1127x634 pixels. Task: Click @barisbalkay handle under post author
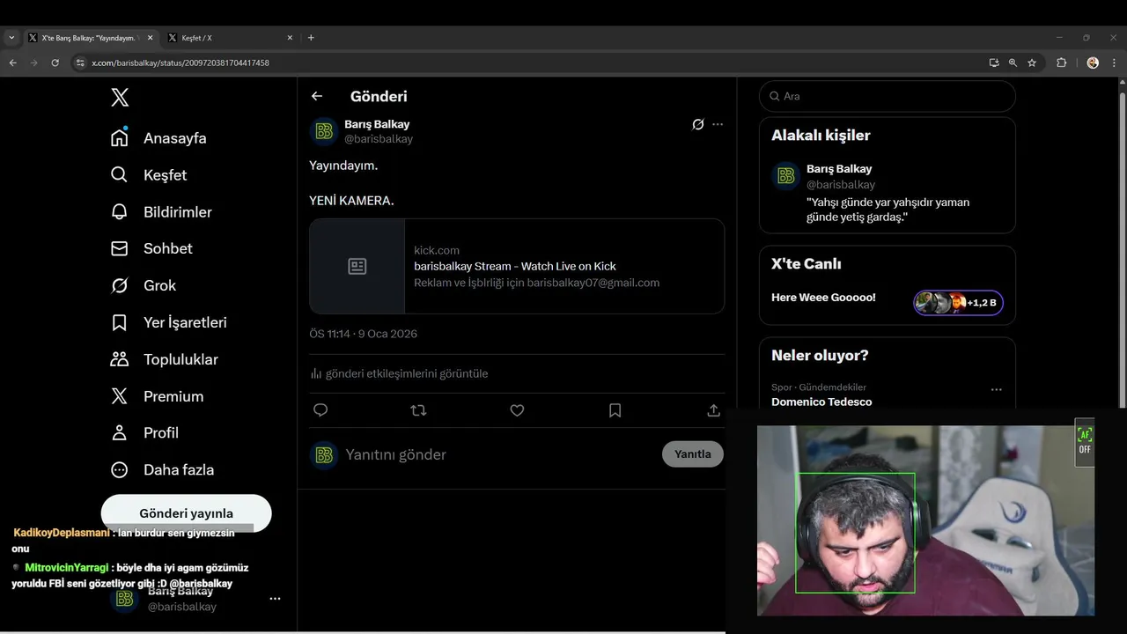pos(379,139)
